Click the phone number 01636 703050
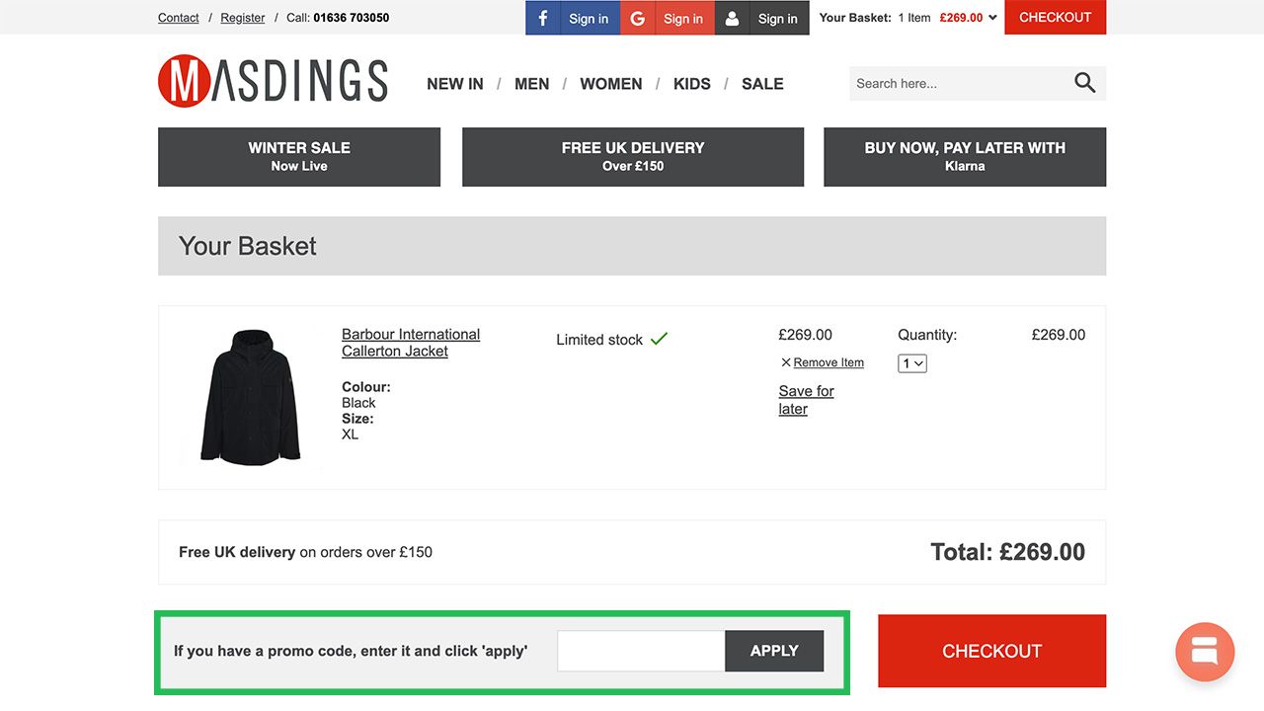The height and width of the screenshot is (711, 1264). click(x=352, y=18)
